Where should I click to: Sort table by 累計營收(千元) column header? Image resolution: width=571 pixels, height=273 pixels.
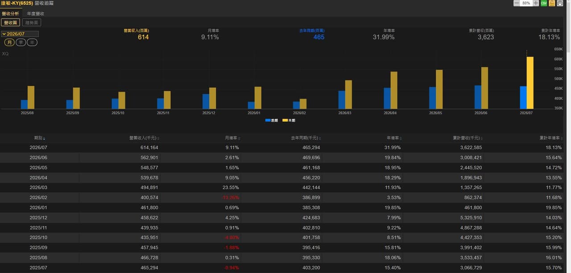point(467,138)
